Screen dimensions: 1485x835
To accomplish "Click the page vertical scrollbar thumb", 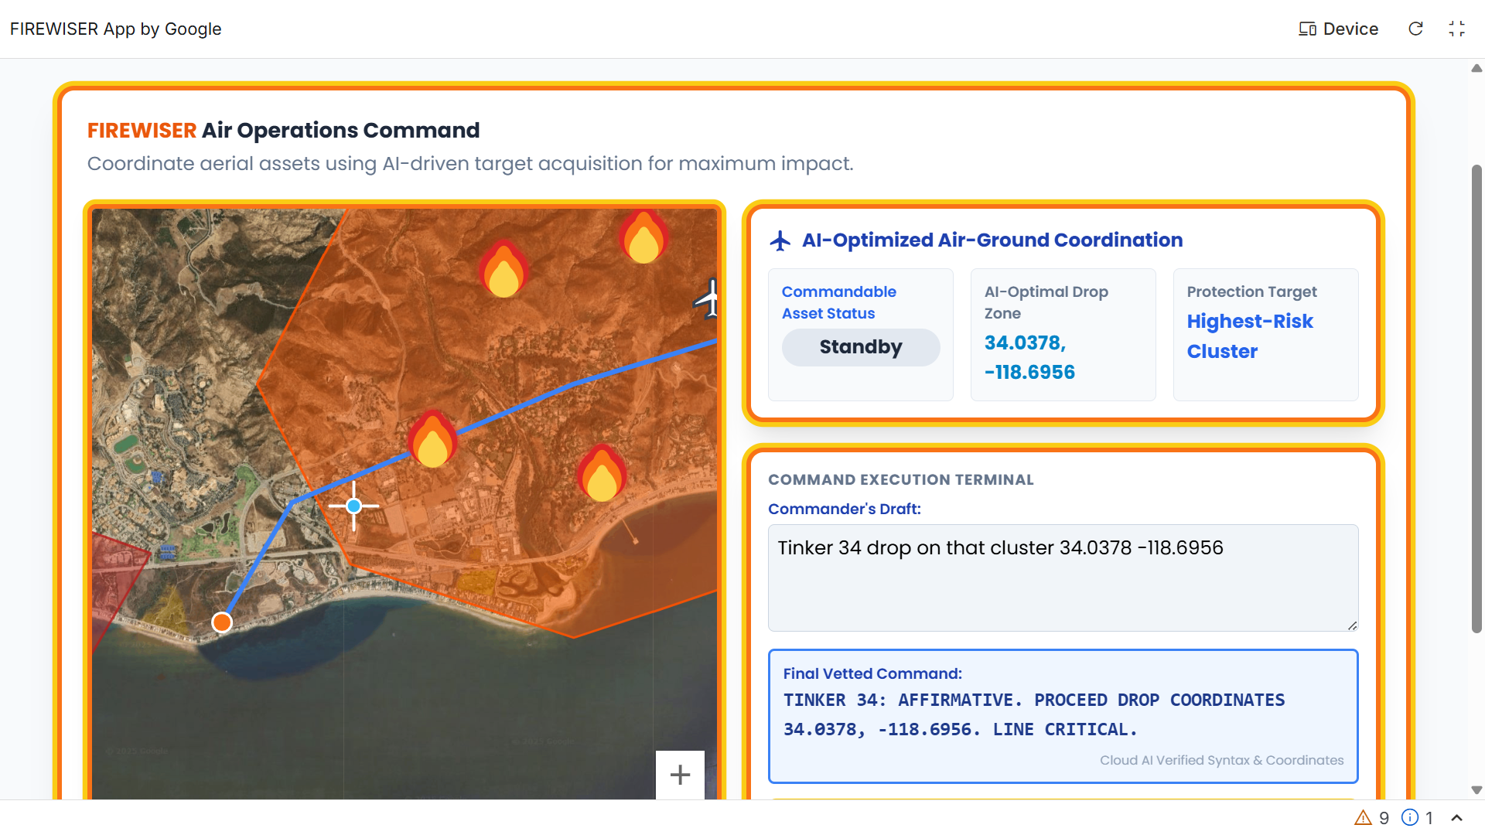I will tap(1476, 398).
